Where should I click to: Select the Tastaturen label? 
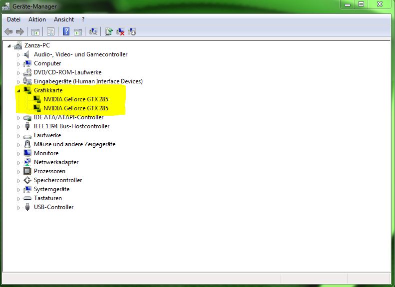(x=48, y=198)
